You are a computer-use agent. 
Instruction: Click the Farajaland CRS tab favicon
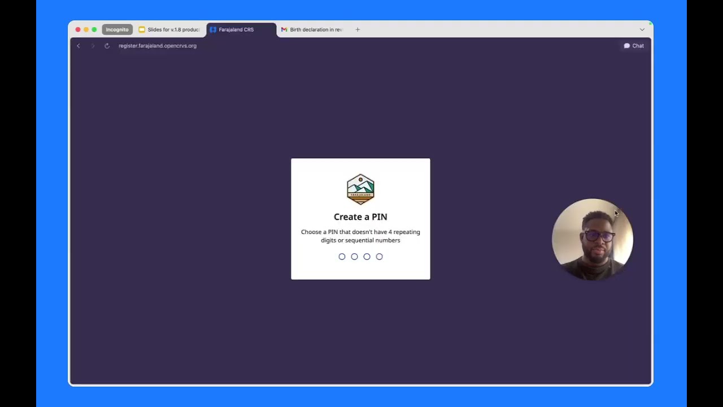(213, 29)
